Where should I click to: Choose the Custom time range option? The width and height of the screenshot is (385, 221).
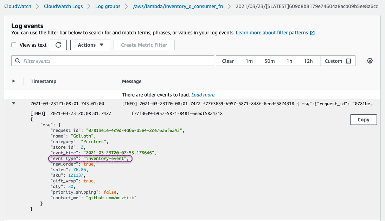coord(338,61)
